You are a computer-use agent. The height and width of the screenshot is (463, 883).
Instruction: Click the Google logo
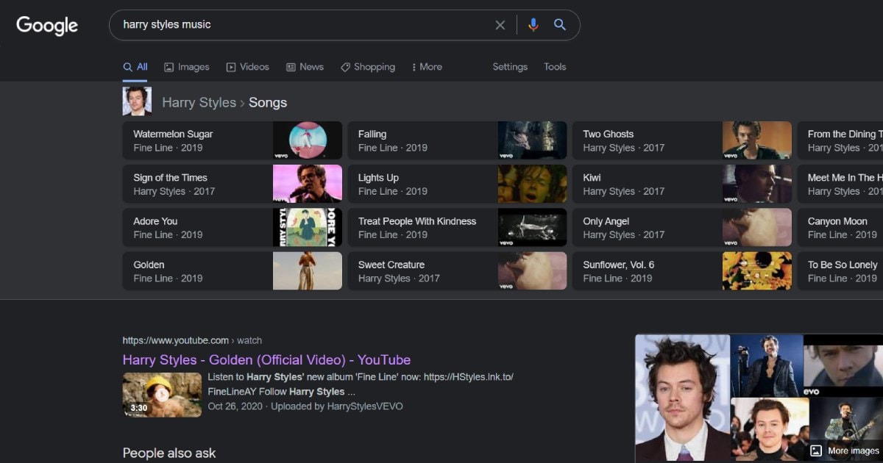tap(47, 25)
